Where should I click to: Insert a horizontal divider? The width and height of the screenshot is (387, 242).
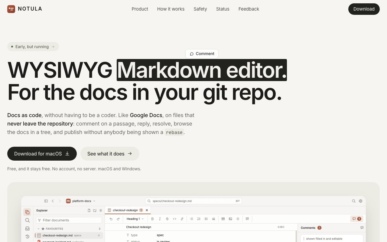[x=238, y=219]
